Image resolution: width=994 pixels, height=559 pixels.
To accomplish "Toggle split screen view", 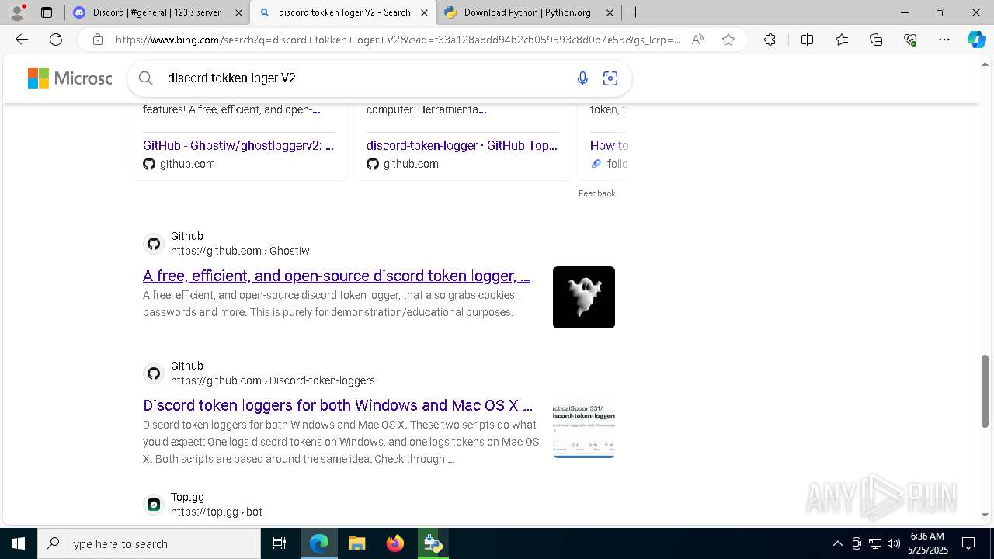I will click(x=807, y=40).
